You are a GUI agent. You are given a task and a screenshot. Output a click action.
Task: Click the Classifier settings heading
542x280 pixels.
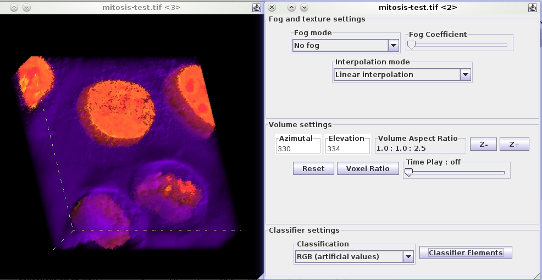click(x=304, y=230)
